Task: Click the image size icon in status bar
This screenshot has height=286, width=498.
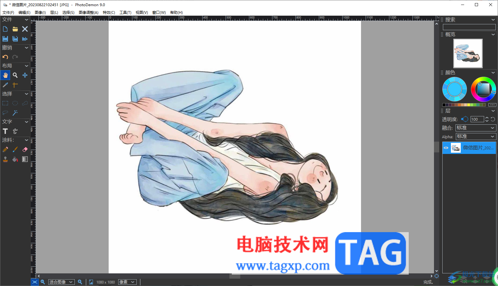Action: tap(91, 282)
